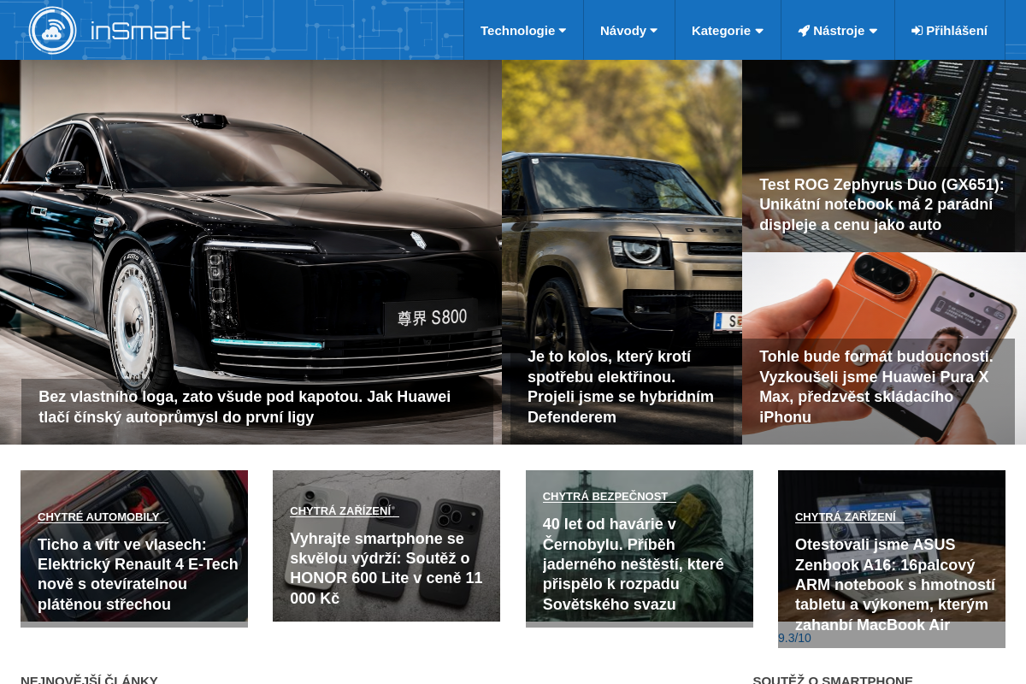Screen dimensions: 1026x684
Task: Open the Černobyl 40 let article
Action: [x=634, y=564]
